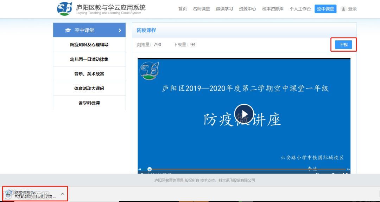
Task: Click the 浏览量：790 view count text
Action: [149, 45]
